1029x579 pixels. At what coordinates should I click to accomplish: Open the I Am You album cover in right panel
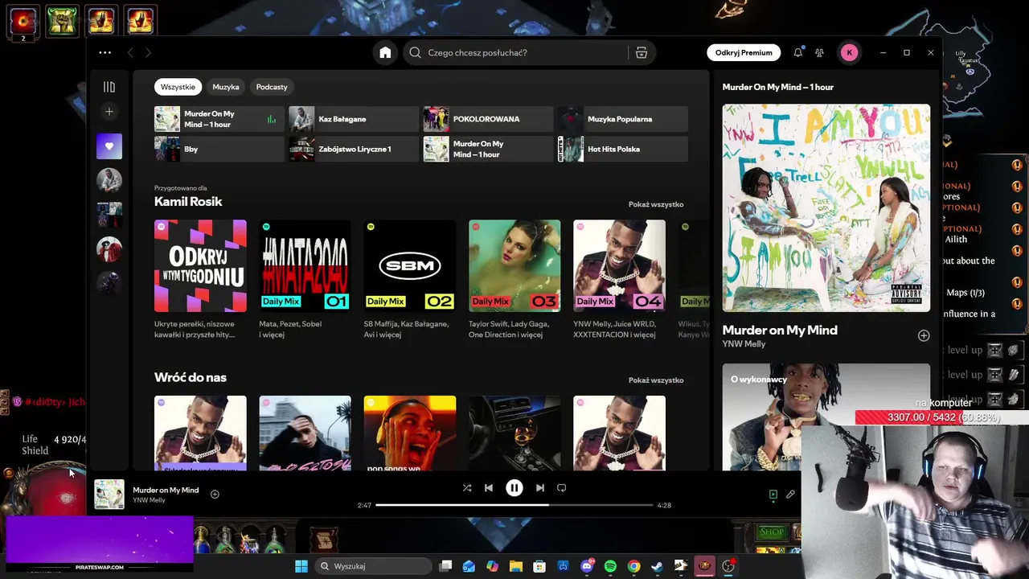826,207
